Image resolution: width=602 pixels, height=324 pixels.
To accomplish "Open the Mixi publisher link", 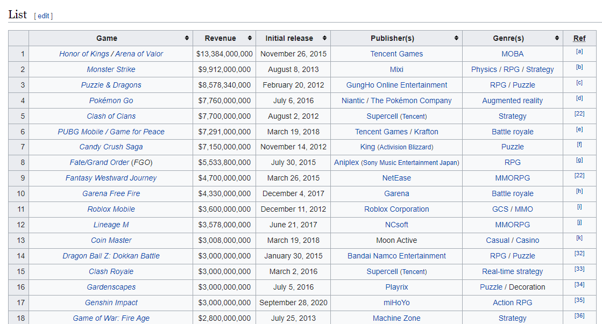I will click(396, 69).
